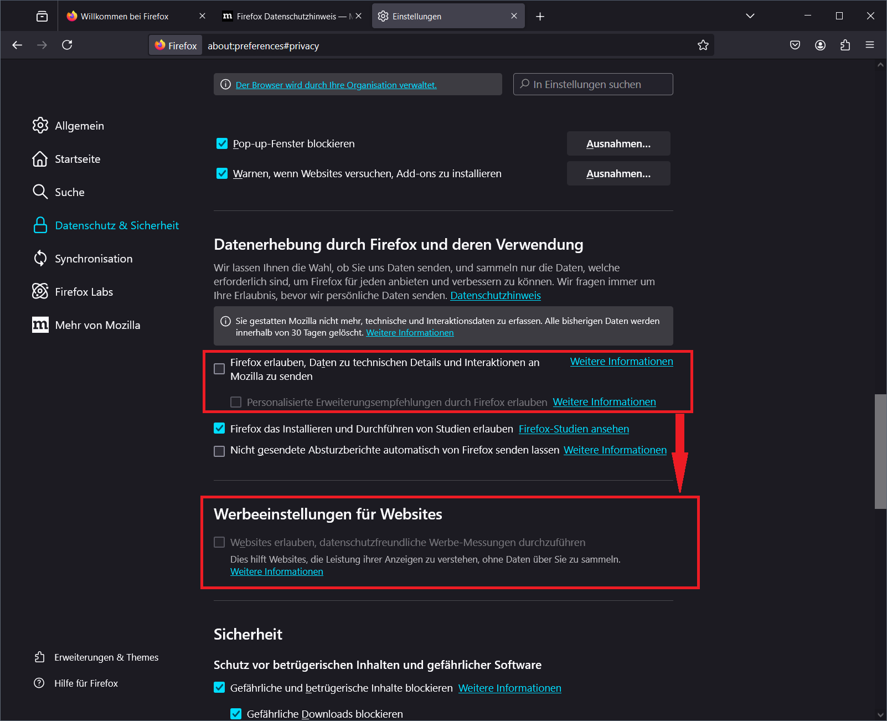
Task: Go back using the back arrow
Action: pyautogui.click(x=17, y=45)
